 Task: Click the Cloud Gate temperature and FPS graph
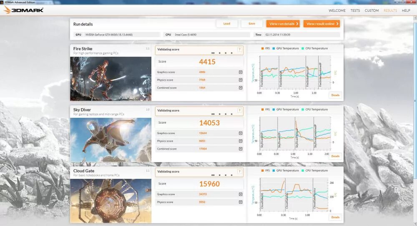click(x=294, y=194)
